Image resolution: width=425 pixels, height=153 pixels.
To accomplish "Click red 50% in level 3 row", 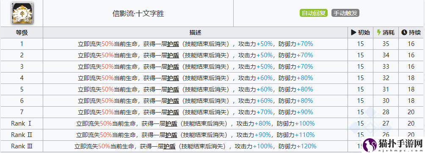I will (108, 67).
